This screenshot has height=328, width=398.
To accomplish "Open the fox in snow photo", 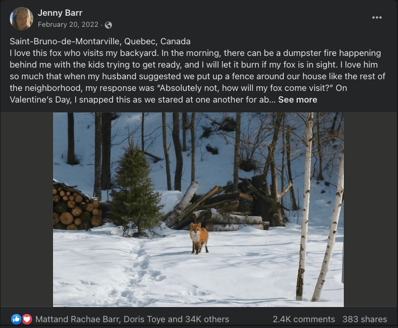I will (198, 210).
